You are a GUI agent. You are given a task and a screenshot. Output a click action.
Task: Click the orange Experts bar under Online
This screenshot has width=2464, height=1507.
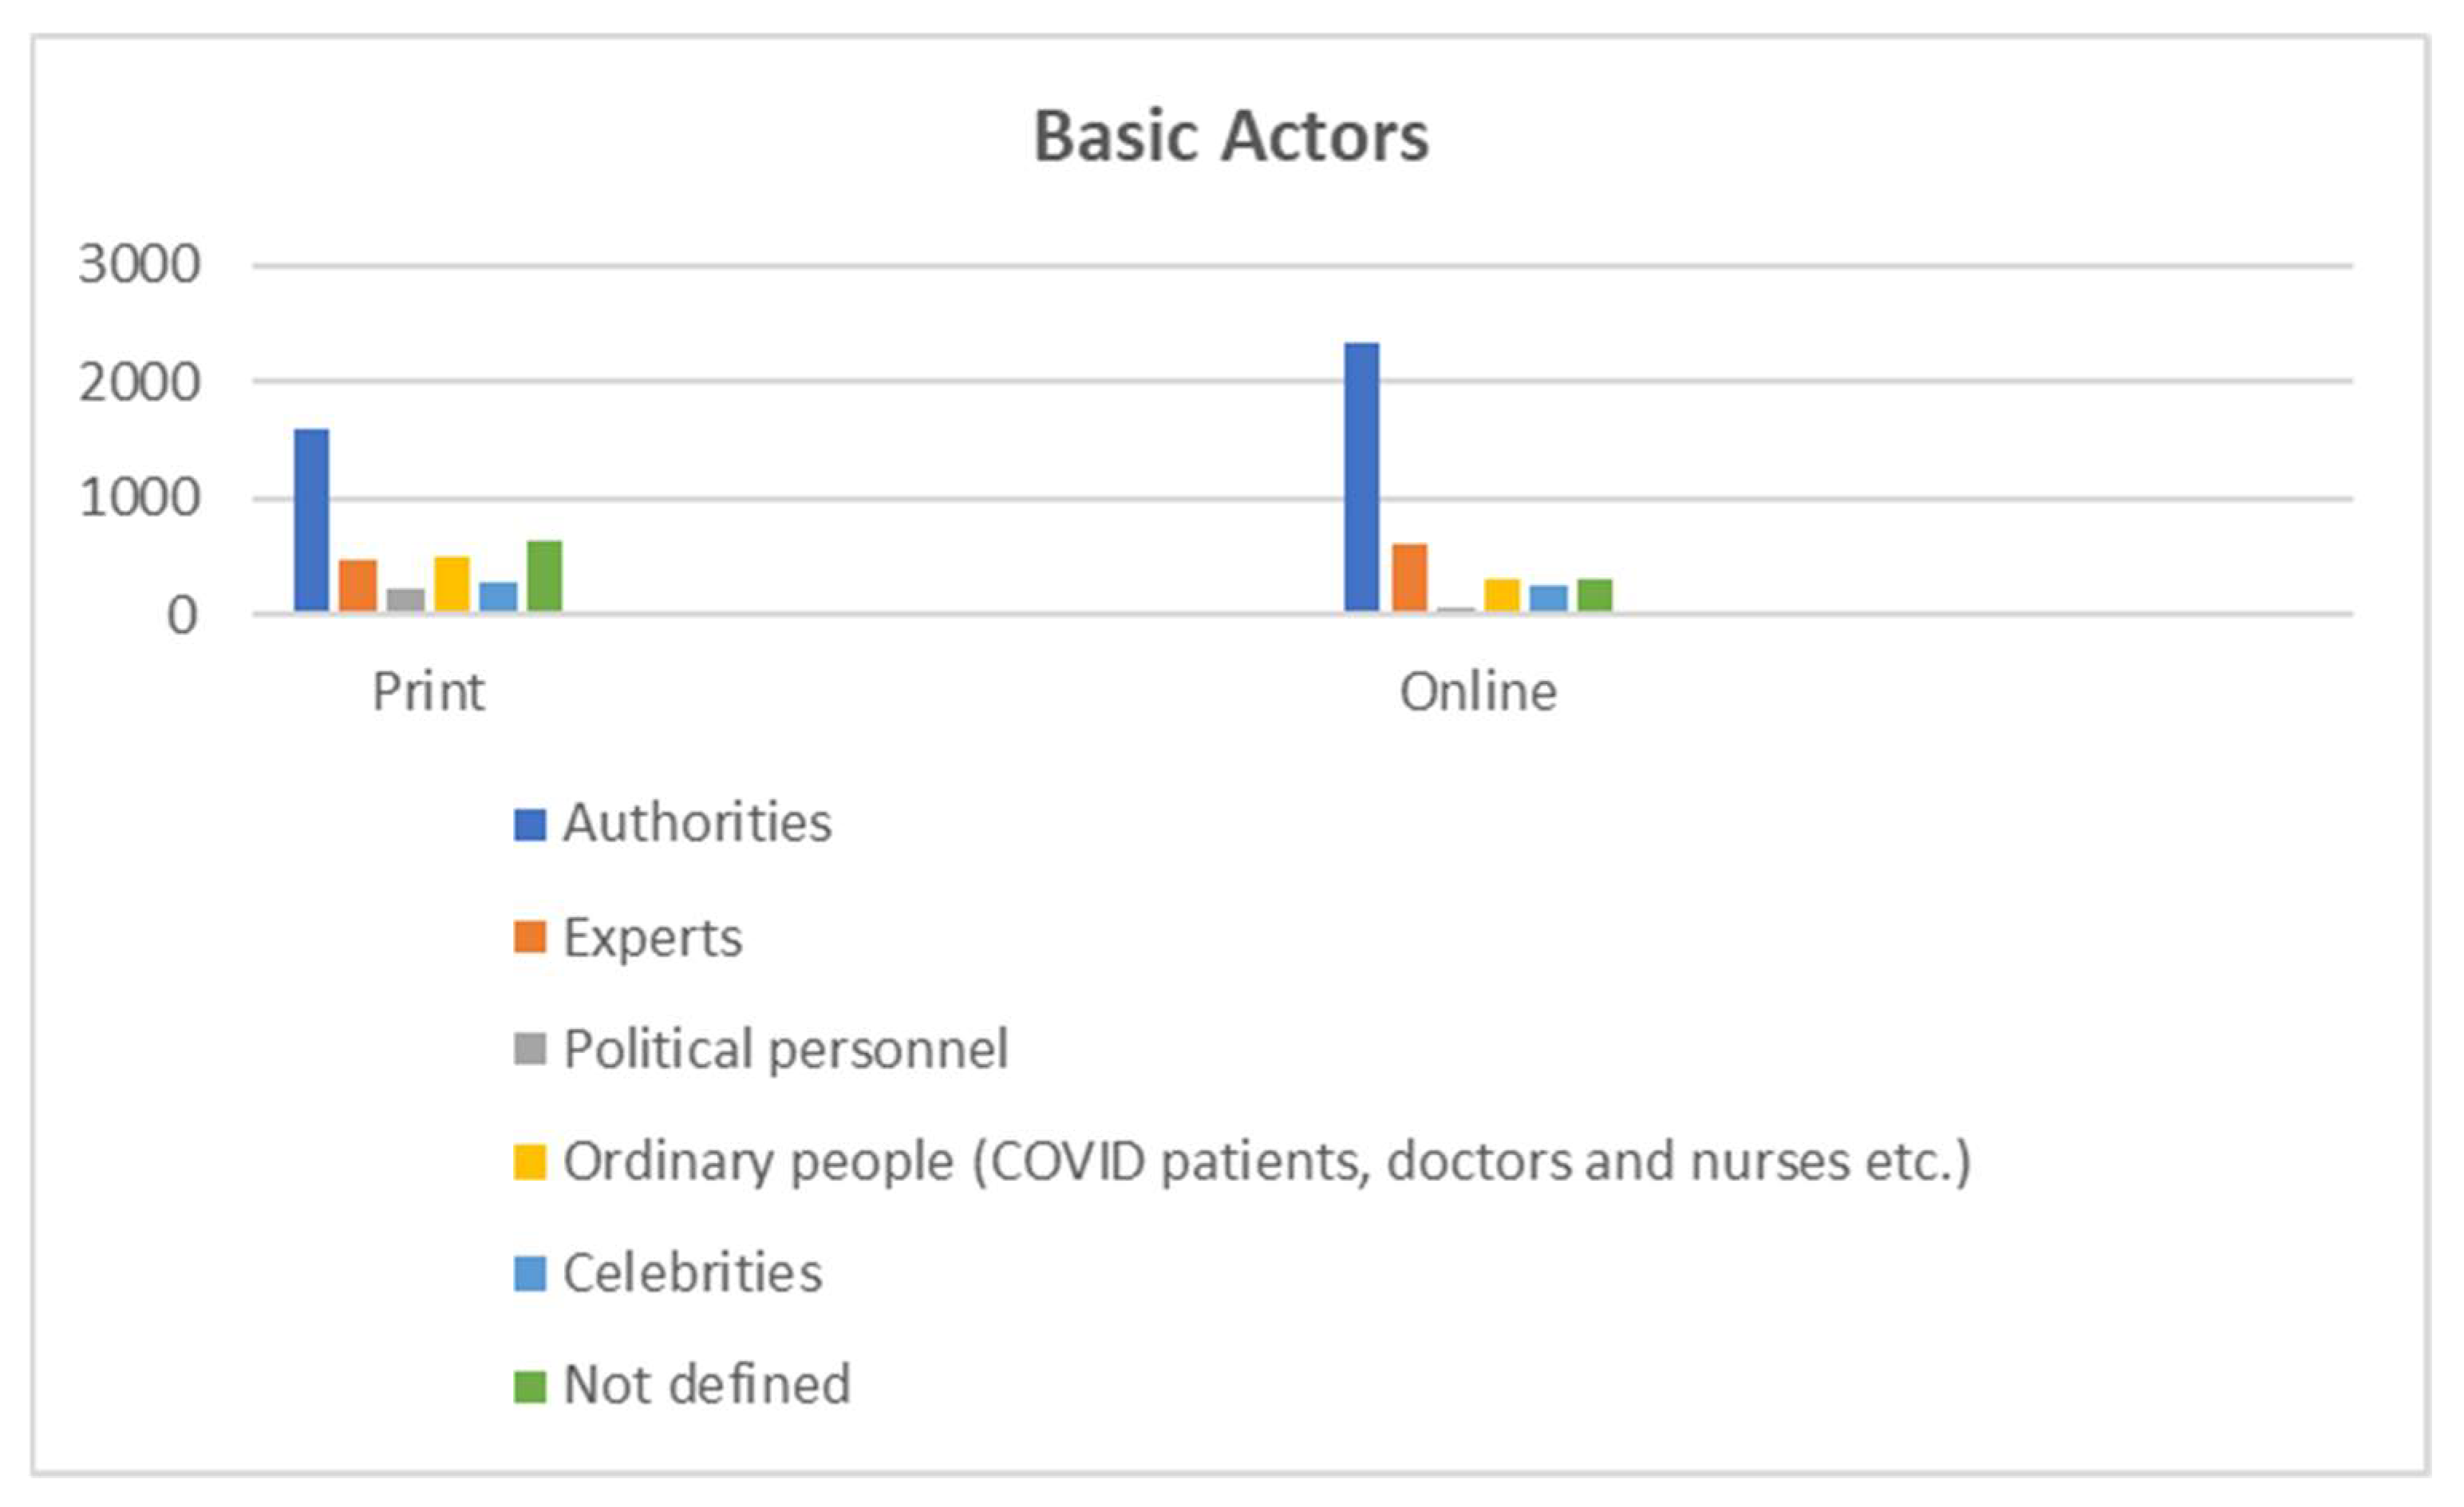click(1409, 577)
